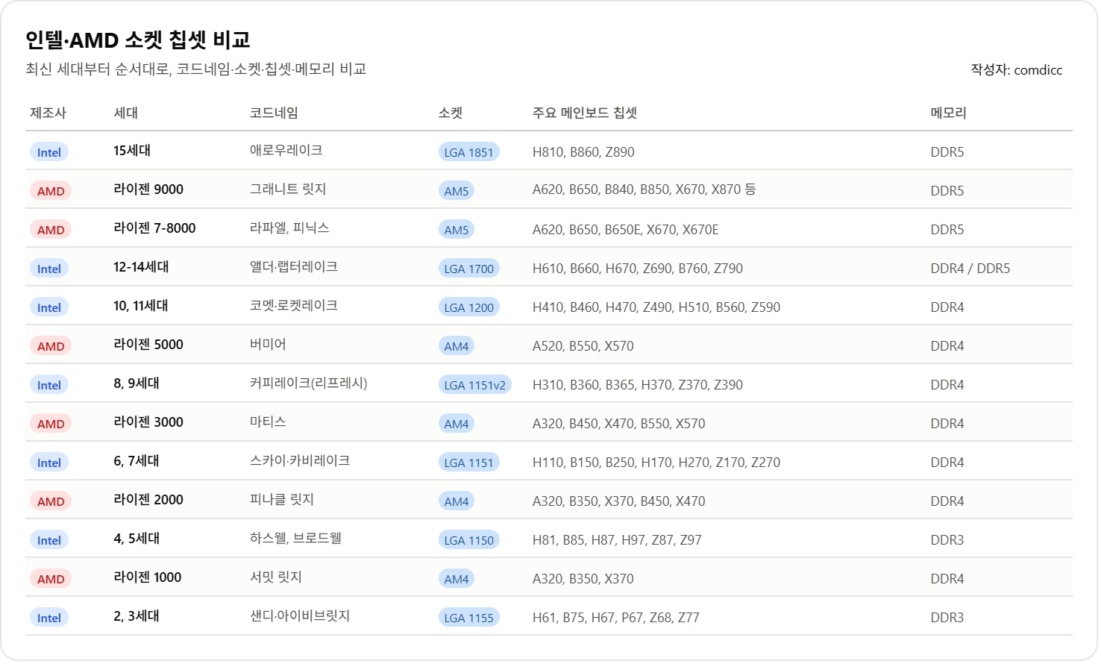Click DDR5 in the 15세대 row

947,152
